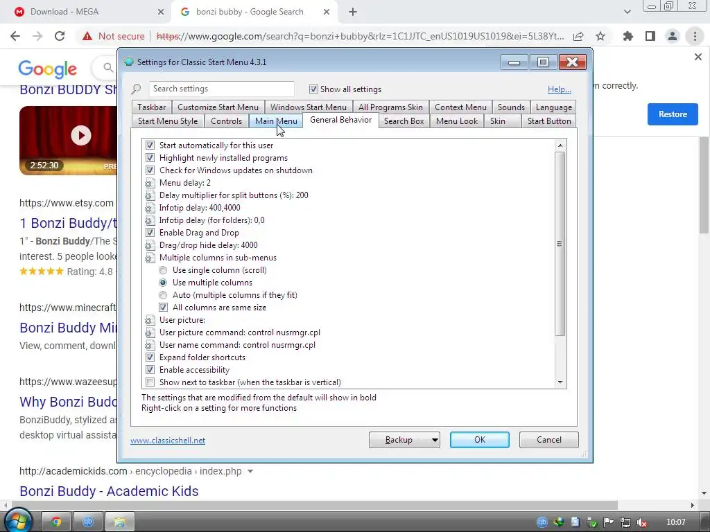The width and height of the screenshot is (710, 532).
Task: Disable Enable Drag and Drop
Action: point(150,233)
